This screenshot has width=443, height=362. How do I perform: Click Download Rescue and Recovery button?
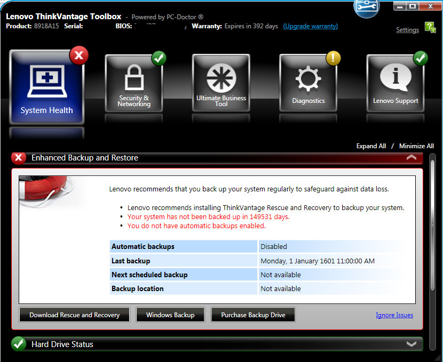pyautogui.click(x=75, y=315)
